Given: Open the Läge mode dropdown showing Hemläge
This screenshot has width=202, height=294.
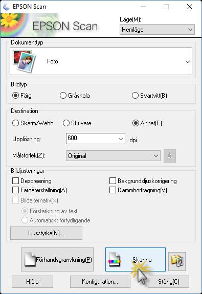Looking at the screenshot, I should [x=157, y=30].
